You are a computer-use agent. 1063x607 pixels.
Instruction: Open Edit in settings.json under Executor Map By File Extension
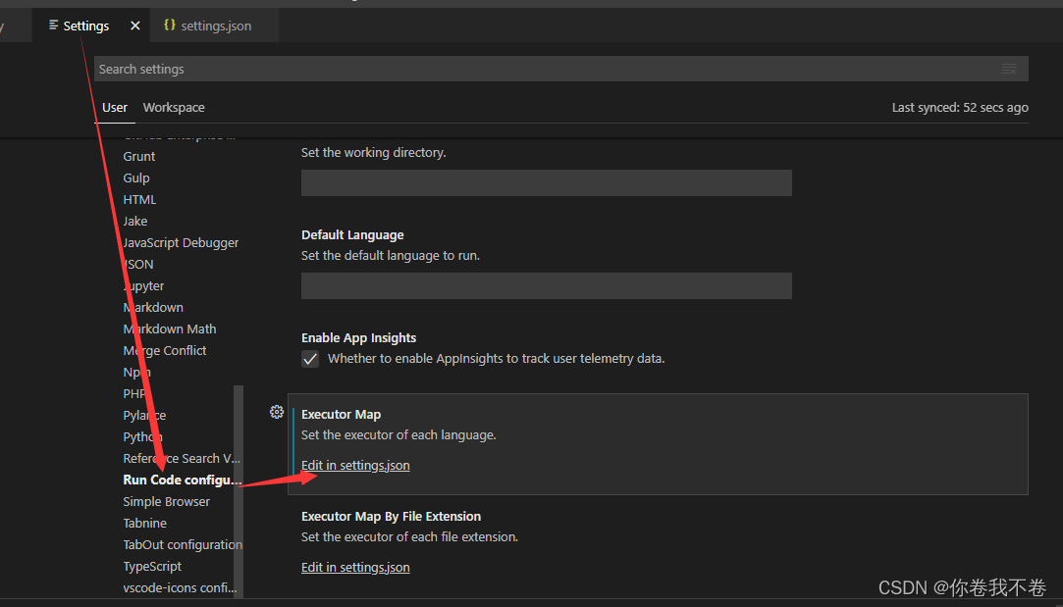[x=355, y=568]
